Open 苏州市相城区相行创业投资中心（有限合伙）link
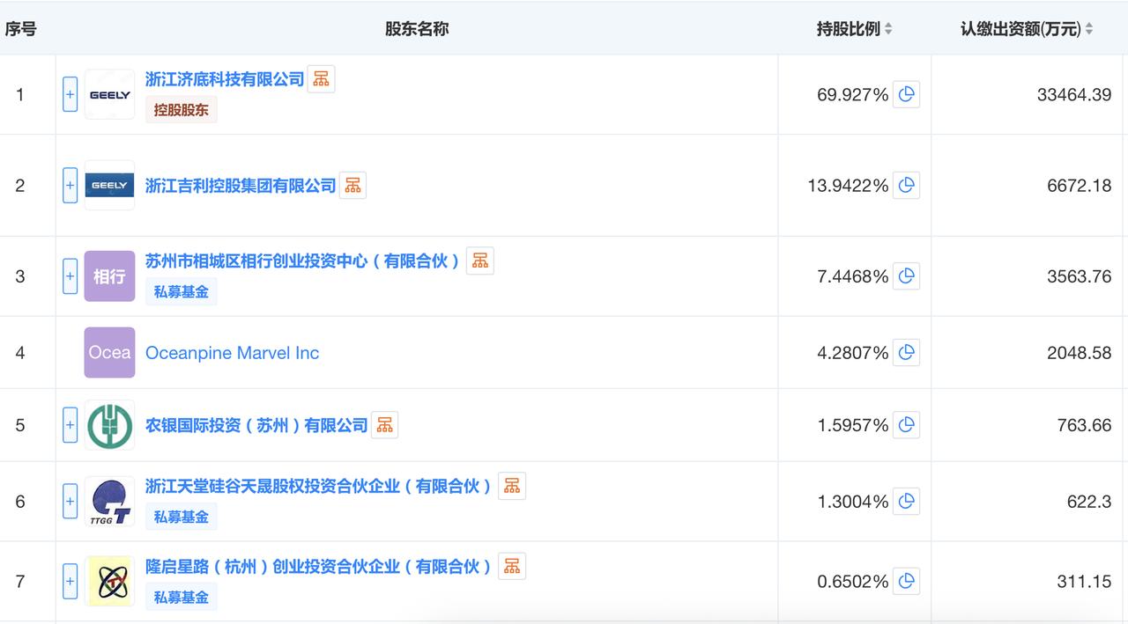Screen dimensions: 1128x624 click(303, 261)
